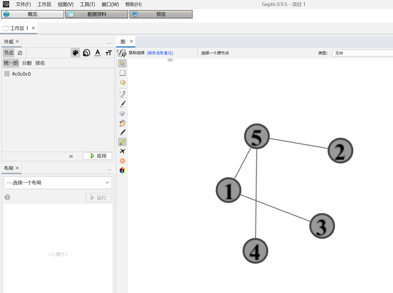Open the color palette appearance option

pyautogui.click(x=75, y=53)
